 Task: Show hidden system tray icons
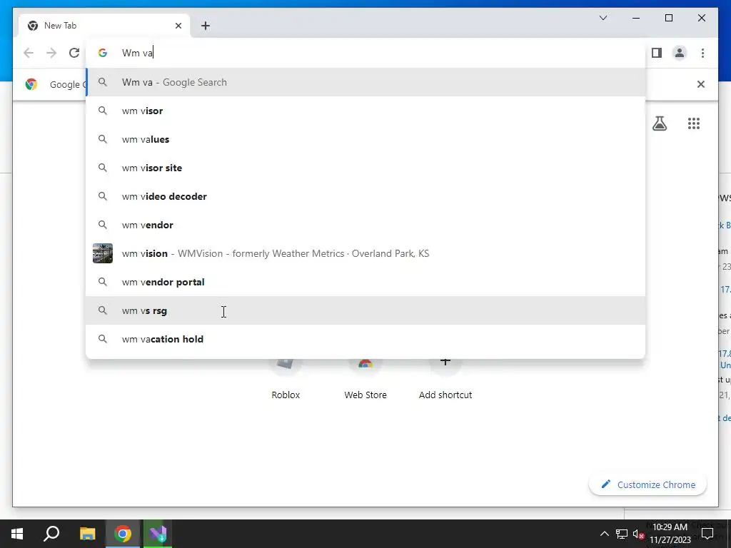604,534
